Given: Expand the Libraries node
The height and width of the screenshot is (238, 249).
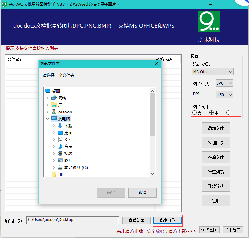Looking at the screenshot, I should [48, 105].
